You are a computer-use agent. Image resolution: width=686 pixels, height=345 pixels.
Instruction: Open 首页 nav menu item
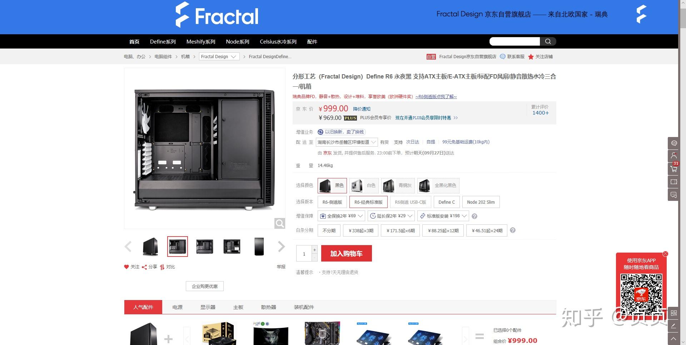tap(134, 42)
